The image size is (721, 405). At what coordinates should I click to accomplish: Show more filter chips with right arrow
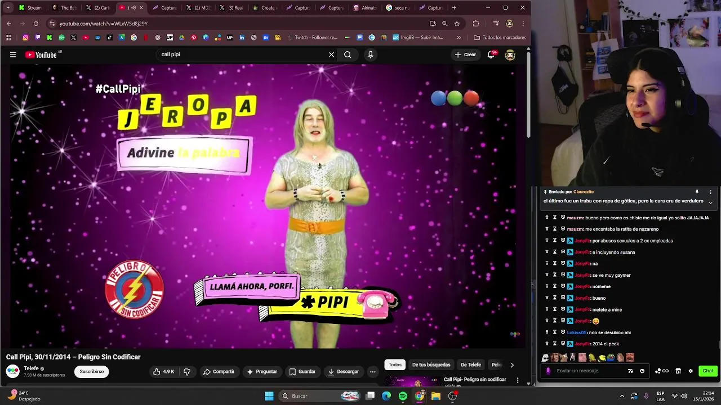[x=512, y=364]
